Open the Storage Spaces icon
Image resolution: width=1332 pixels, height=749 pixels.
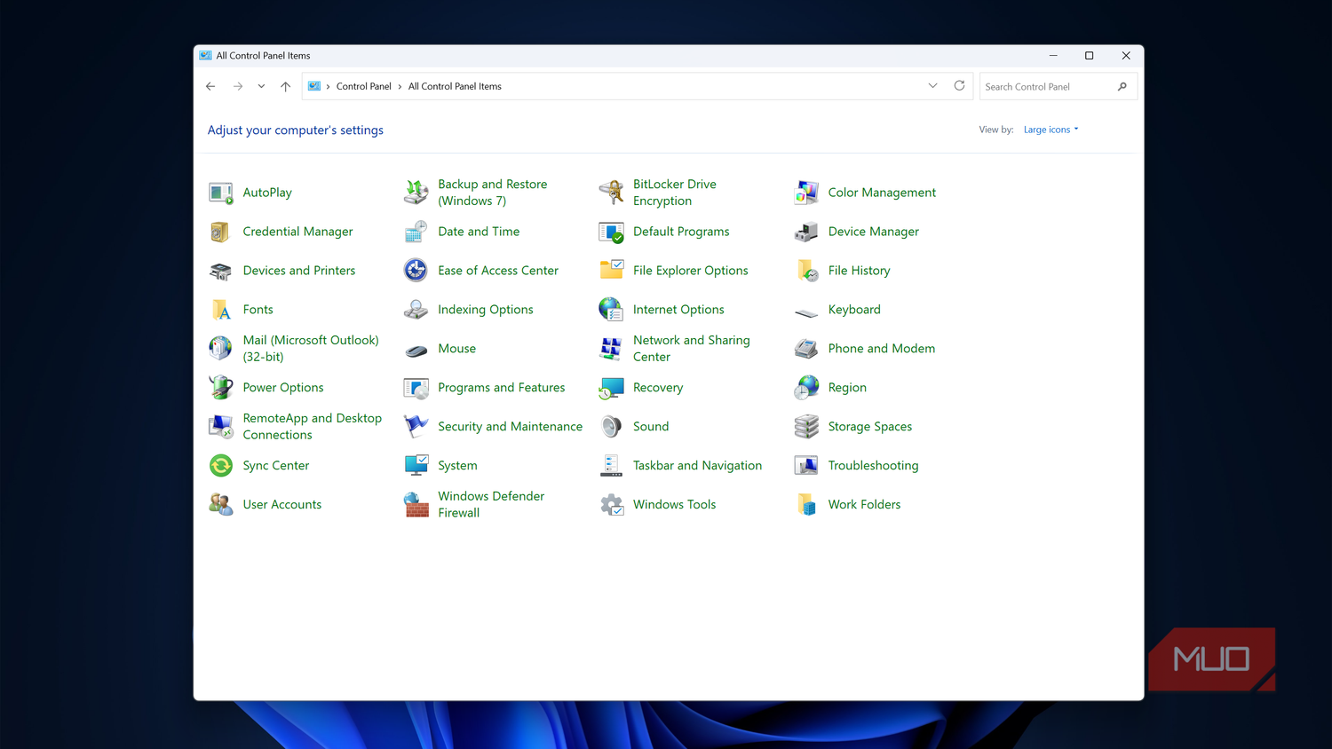pos(806,427)
